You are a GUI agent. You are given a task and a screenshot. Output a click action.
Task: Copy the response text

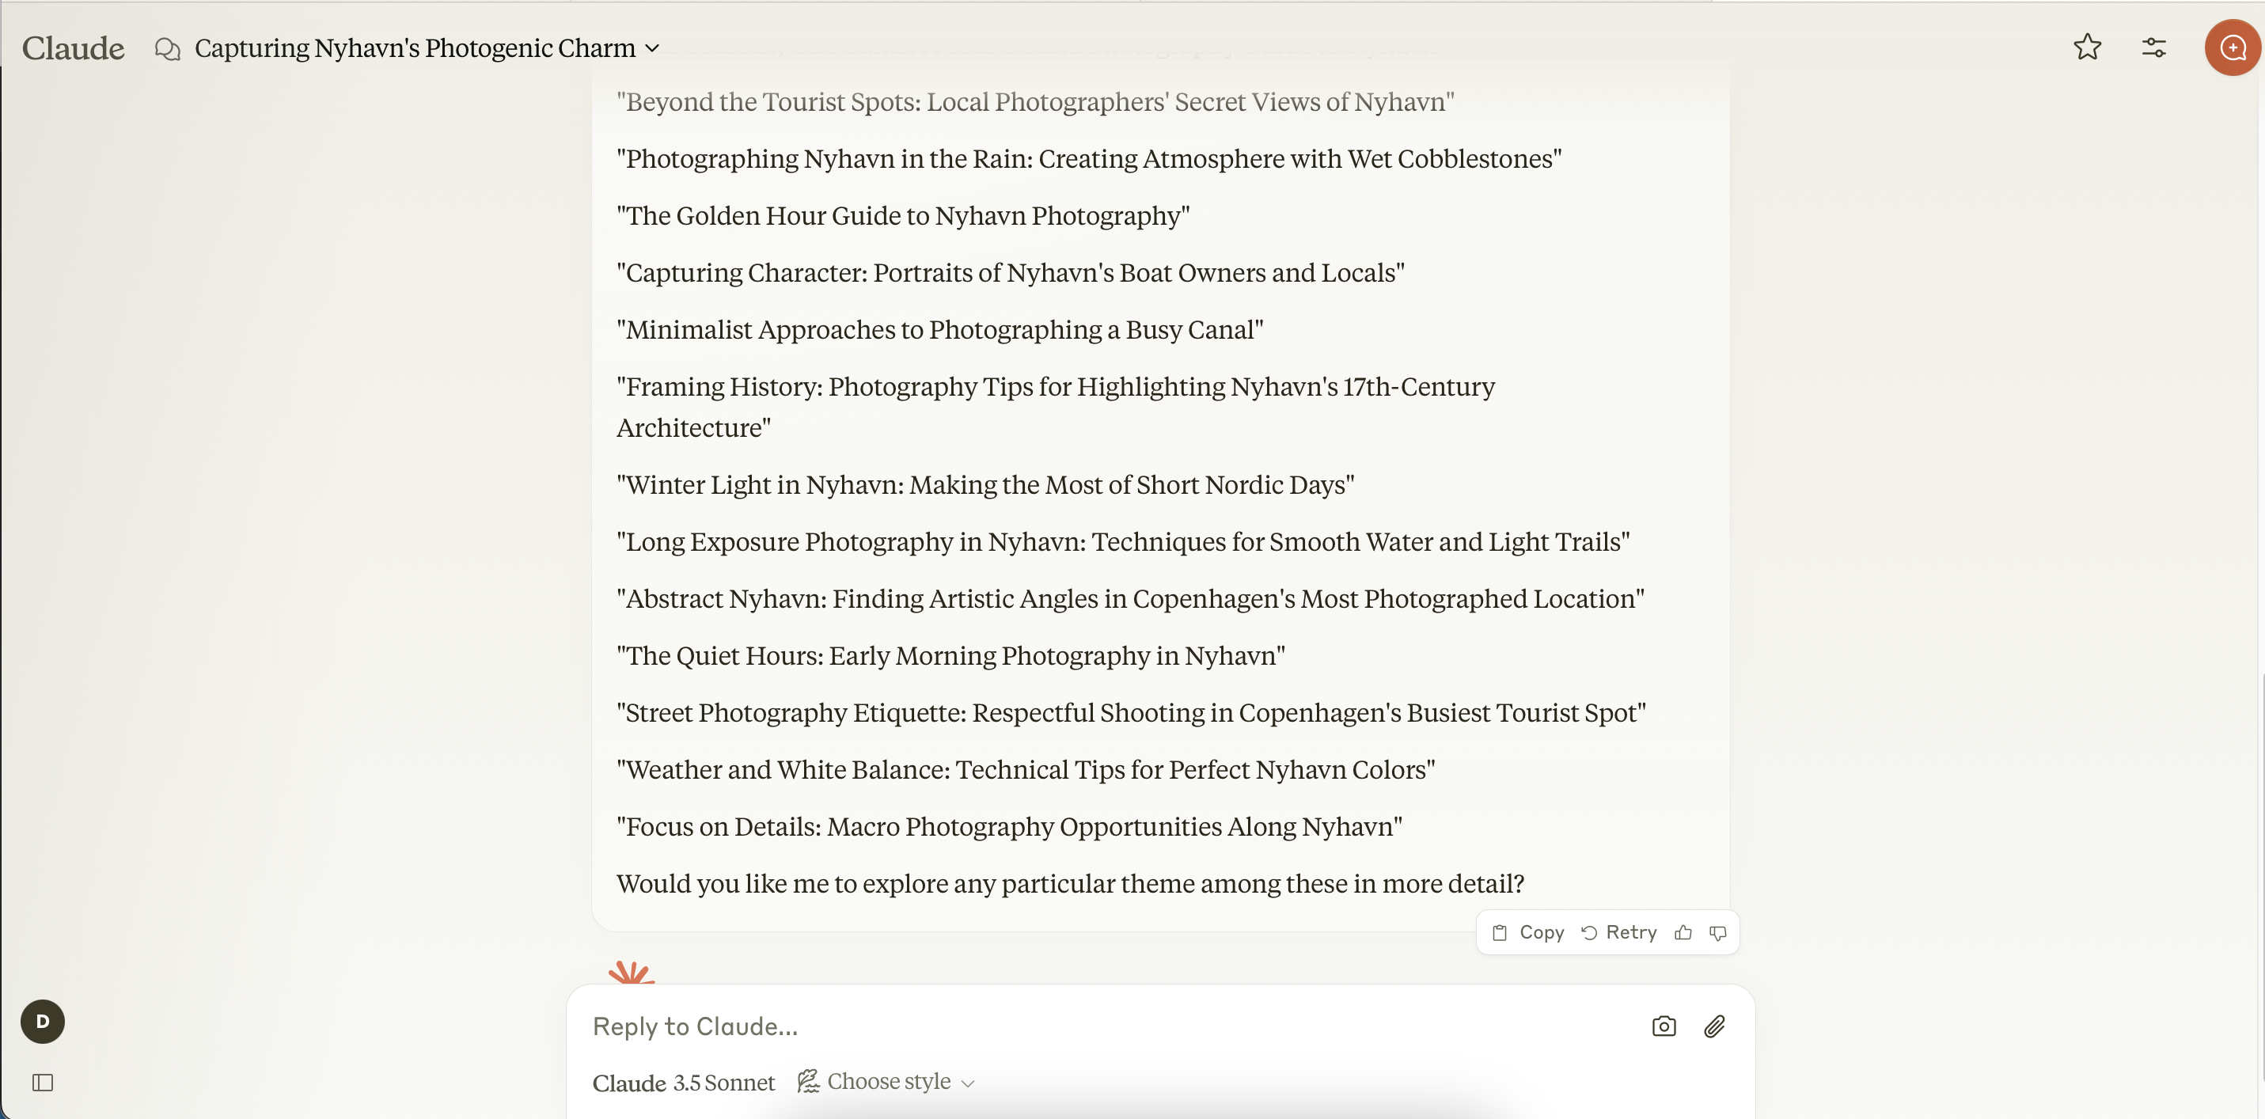(x=1529, y=933)
